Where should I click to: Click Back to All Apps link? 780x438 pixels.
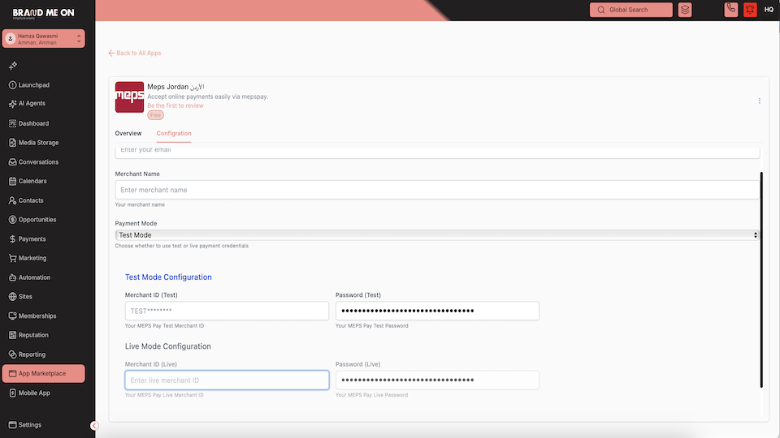tap(135, 54)
